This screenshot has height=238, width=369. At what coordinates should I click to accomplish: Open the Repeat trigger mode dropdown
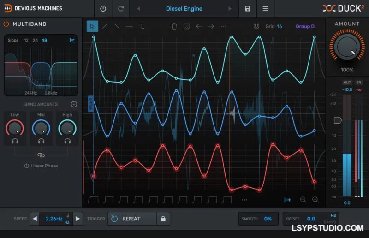click(131, 219)
